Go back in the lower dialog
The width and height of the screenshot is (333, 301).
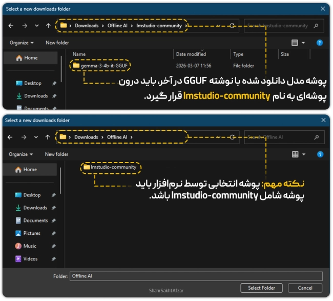point(10,137)
